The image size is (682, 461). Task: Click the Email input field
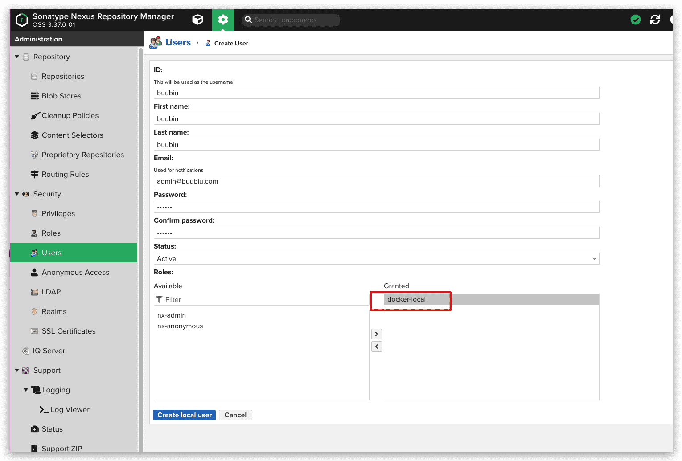376,181
